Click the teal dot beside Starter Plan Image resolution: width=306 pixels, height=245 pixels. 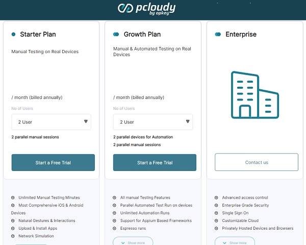coord(13,34)
